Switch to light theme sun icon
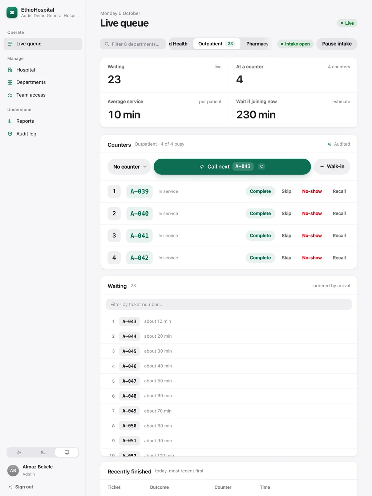This screenshot has width=372, height=496. click(x=19, y=452)
